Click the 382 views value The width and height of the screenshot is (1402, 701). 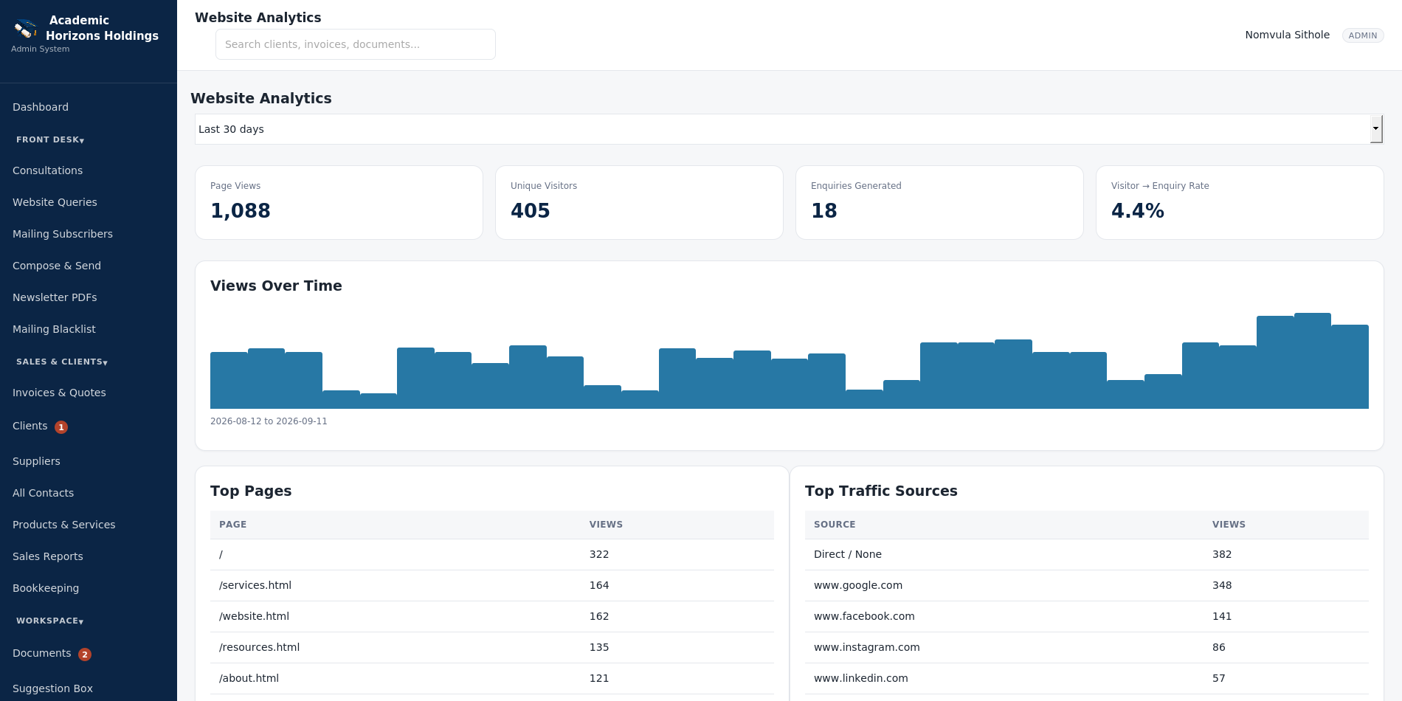click(1222, 554)
